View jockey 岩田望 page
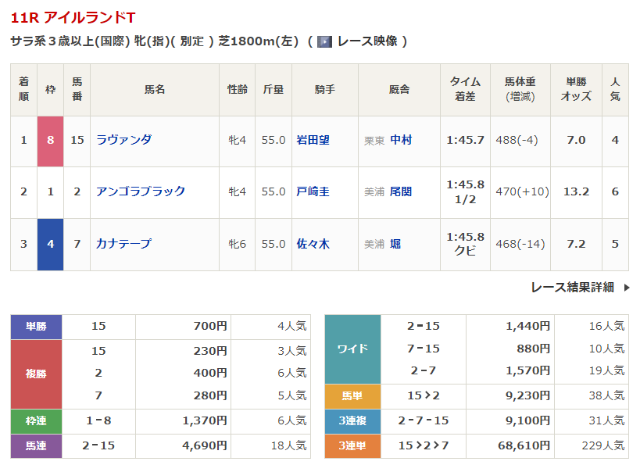The width and height of the screenshot is (640, 465). (x=313, y=140)
